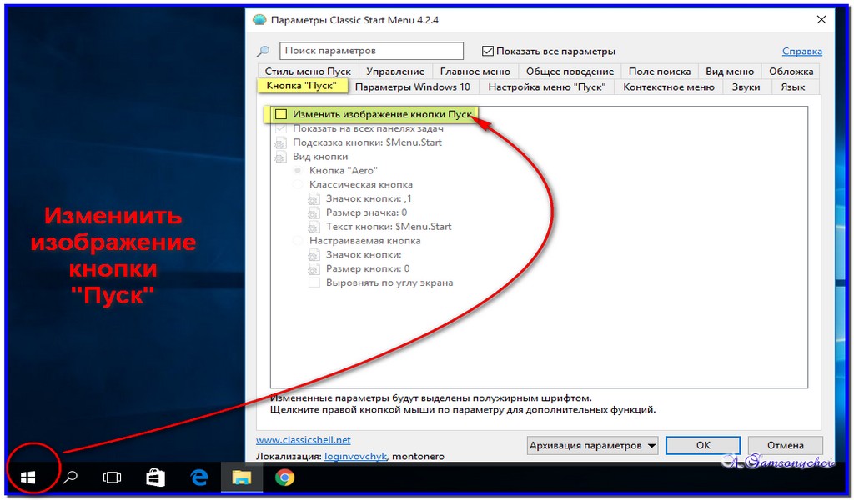Screen dimensions: 854x500
Task: Click Отмена to cancel
Action: (786, 446)
